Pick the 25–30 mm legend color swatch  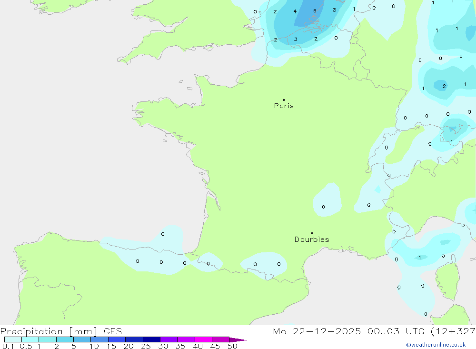(x=151, y=339)
